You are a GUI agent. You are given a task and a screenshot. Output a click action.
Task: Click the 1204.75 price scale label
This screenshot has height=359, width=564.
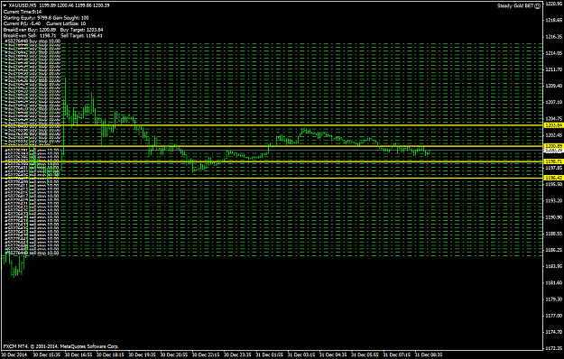point(554,118)
